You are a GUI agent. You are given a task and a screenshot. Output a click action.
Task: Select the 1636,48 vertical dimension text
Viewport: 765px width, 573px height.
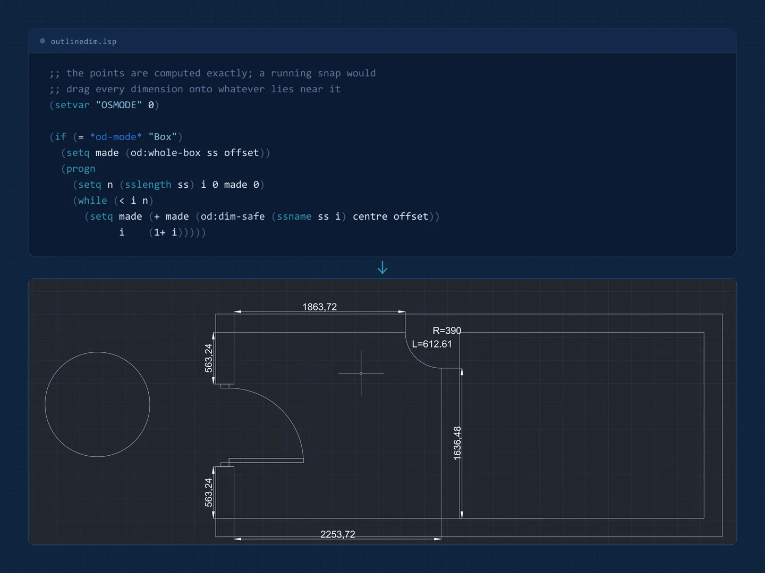click(x=457, y=443)
